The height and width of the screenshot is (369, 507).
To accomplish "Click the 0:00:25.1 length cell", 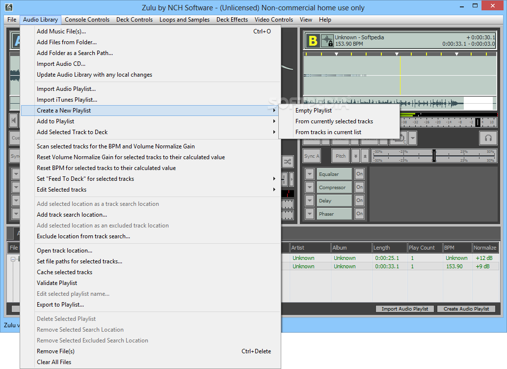I will 387,258.
